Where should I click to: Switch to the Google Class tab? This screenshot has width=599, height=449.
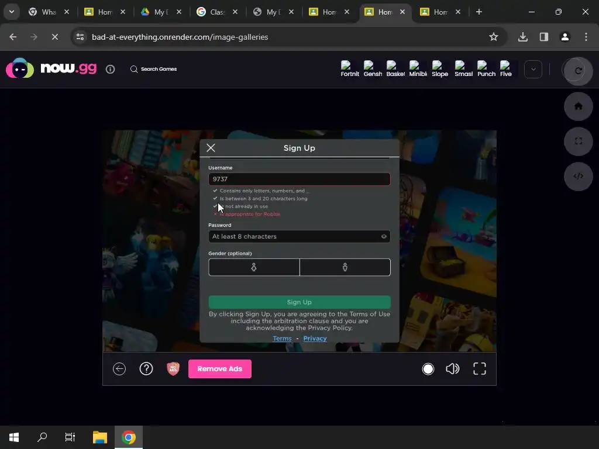click(216, 12)
